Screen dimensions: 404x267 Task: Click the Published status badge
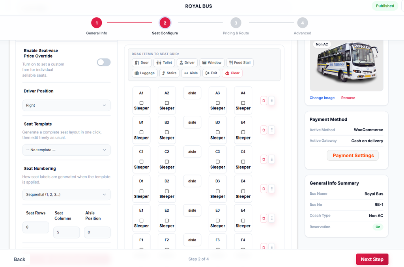pyautogui.click(x=385, y=6)
